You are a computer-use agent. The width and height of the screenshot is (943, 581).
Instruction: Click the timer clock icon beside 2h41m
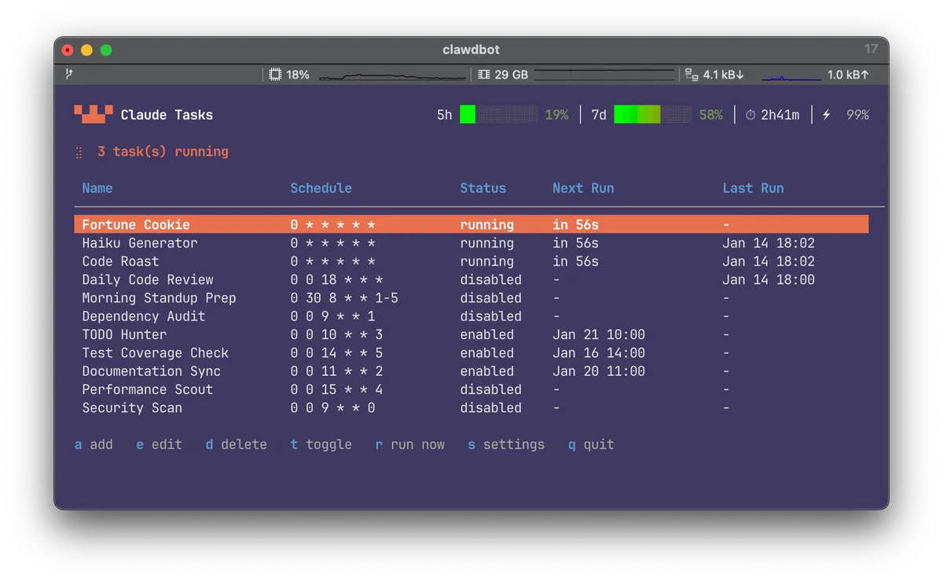tap(750, 115)
